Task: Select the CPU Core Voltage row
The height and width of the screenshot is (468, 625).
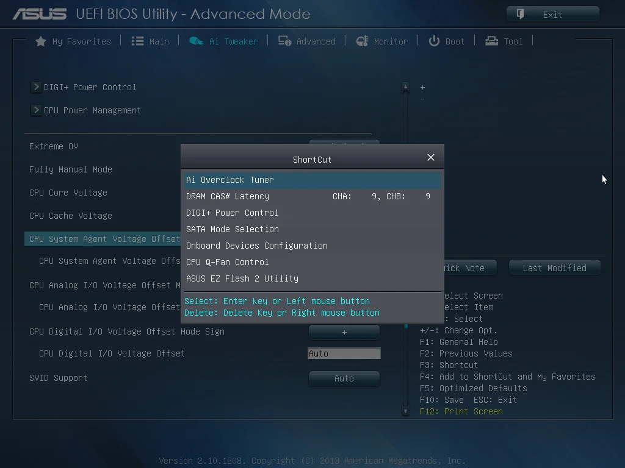Action: click(x=68, y=193)
